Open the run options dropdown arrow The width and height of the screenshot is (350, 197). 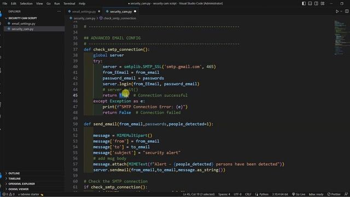pyautogui.click(x=341, y=11)
